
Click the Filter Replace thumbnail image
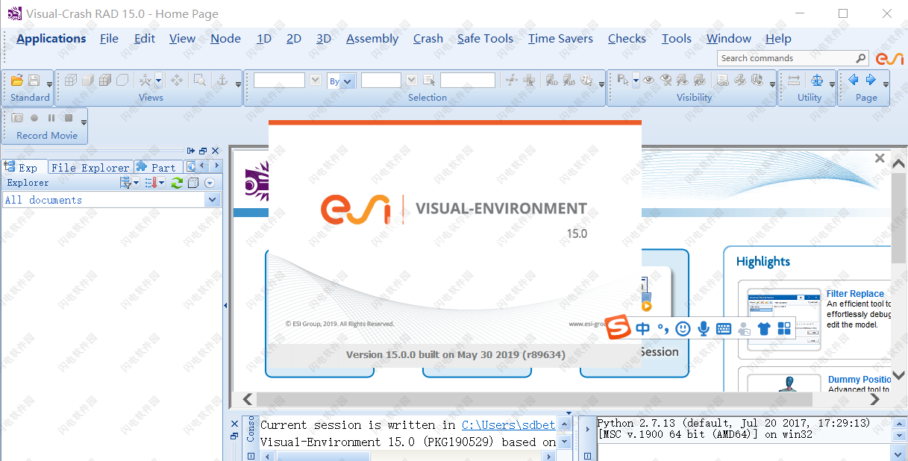pos(783,319)
